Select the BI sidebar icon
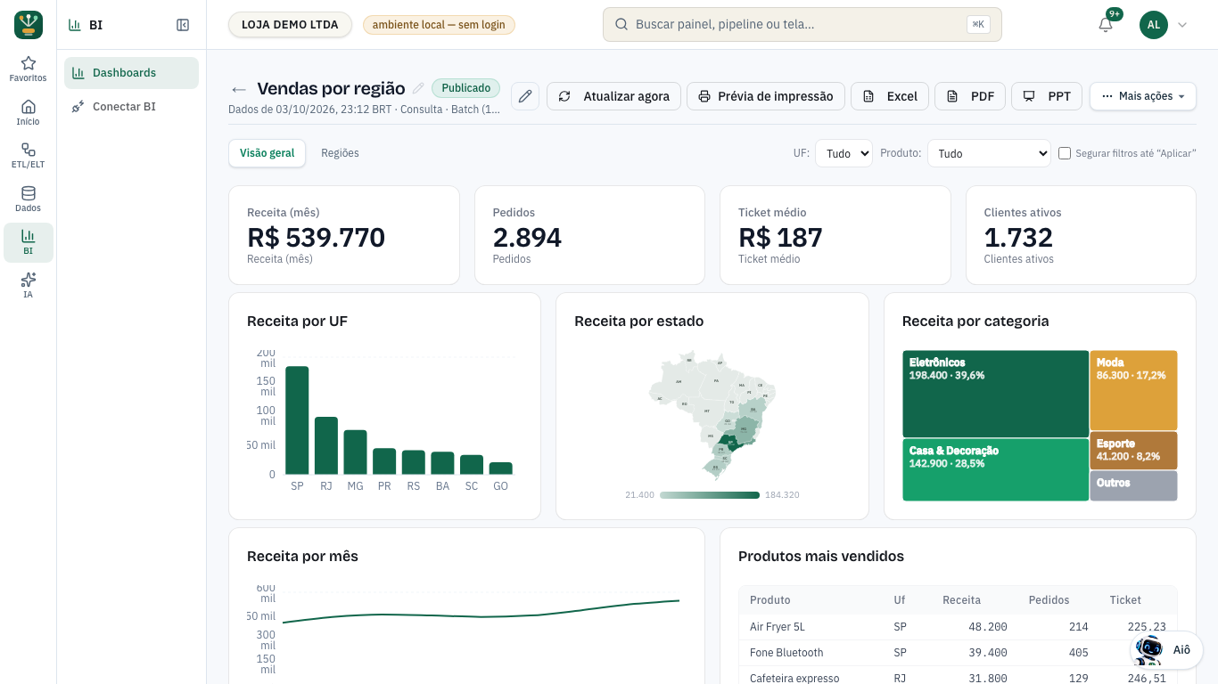The height and width of the screenshot is (684, 1218). pos(29,242)
